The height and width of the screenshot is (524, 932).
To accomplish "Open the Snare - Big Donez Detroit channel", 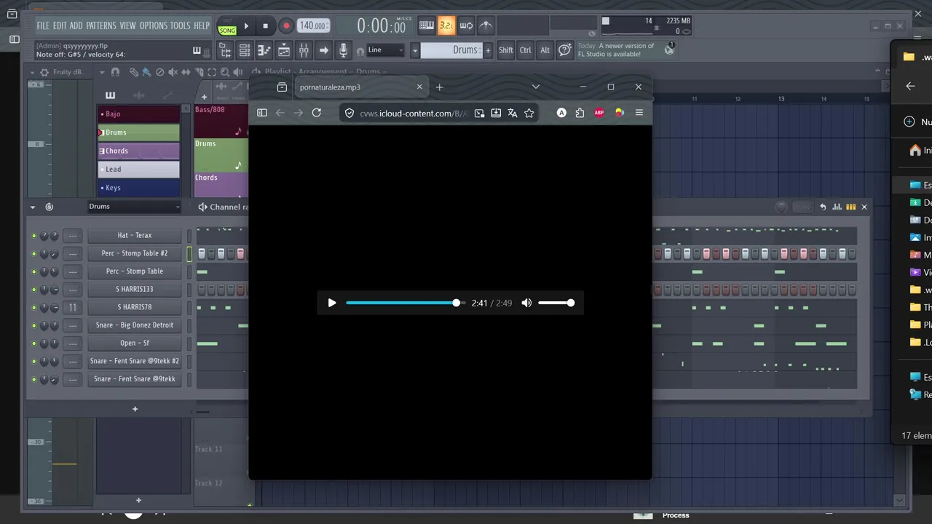I will pos(135,325).
